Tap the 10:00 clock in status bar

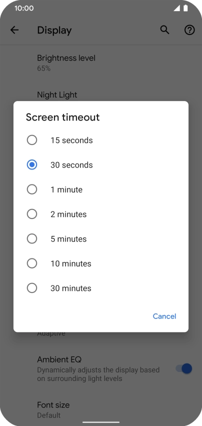pyautogui.click(x=24, y=8)
